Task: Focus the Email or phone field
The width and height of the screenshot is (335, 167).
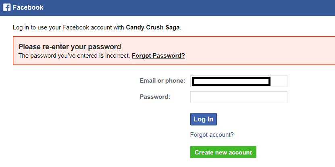Action: 239,81
